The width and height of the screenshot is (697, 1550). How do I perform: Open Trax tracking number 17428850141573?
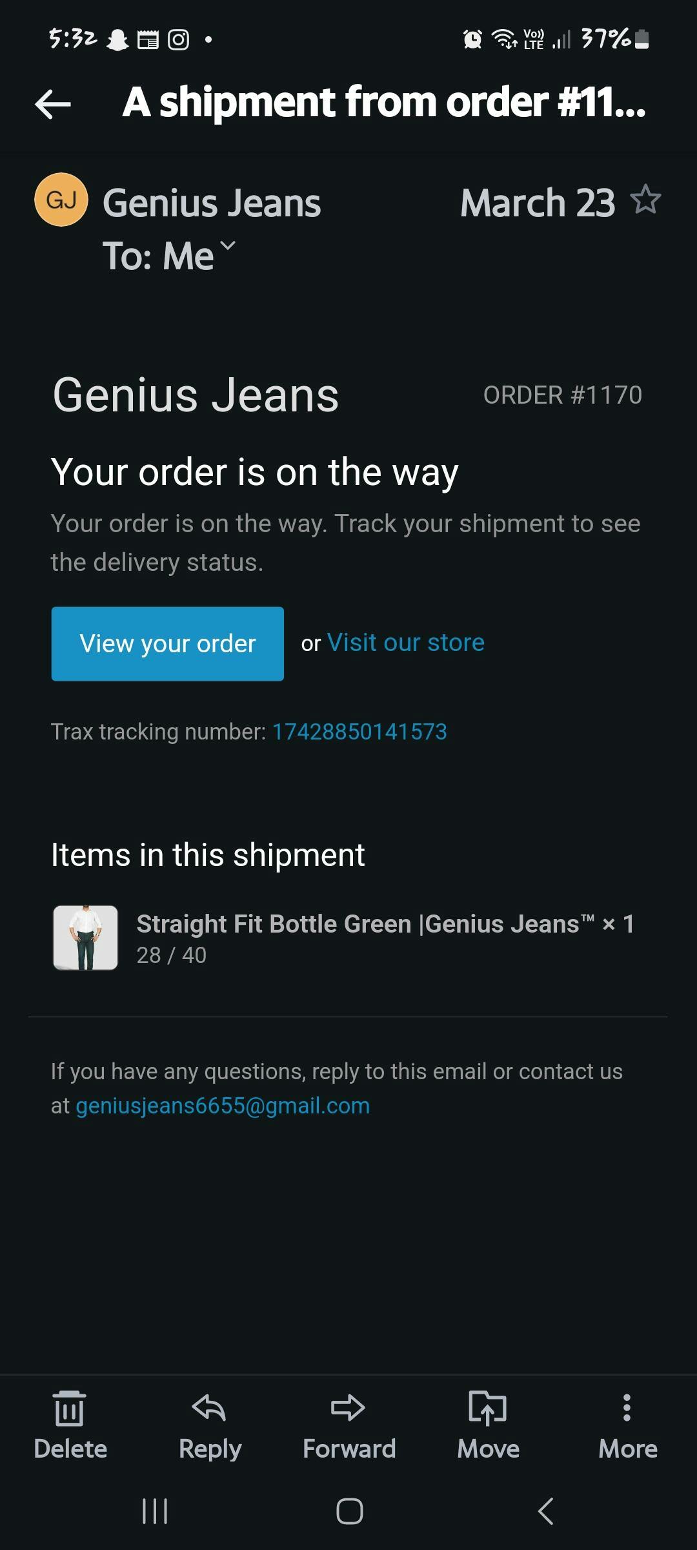coord(359,732)
